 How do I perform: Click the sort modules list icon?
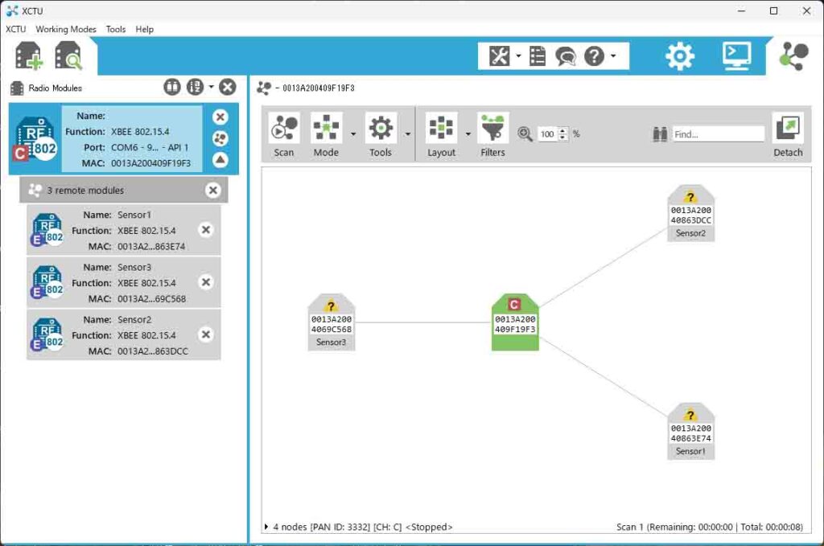pos(195,87)
